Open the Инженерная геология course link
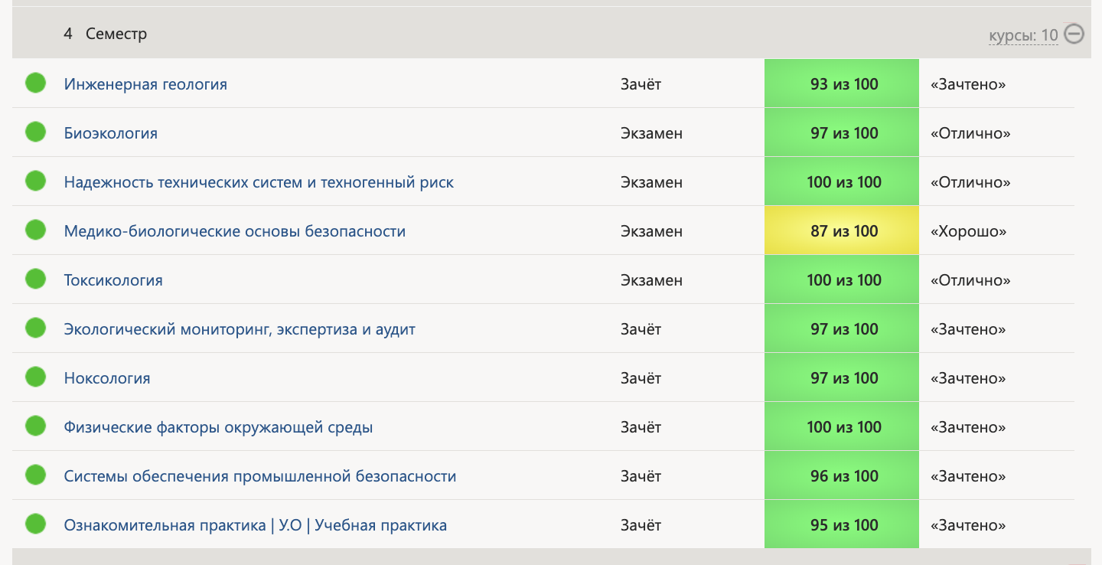Viewport: 1102px width, 565px height. (x=145, y=84)
